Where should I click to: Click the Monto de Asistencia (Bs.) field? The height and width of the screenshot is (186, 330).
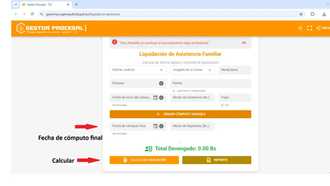click(192, 98)
